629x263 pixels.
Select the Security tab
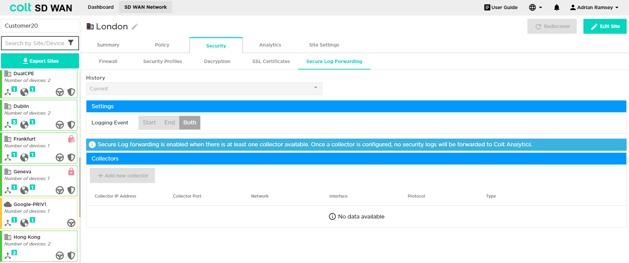(216, 46)
